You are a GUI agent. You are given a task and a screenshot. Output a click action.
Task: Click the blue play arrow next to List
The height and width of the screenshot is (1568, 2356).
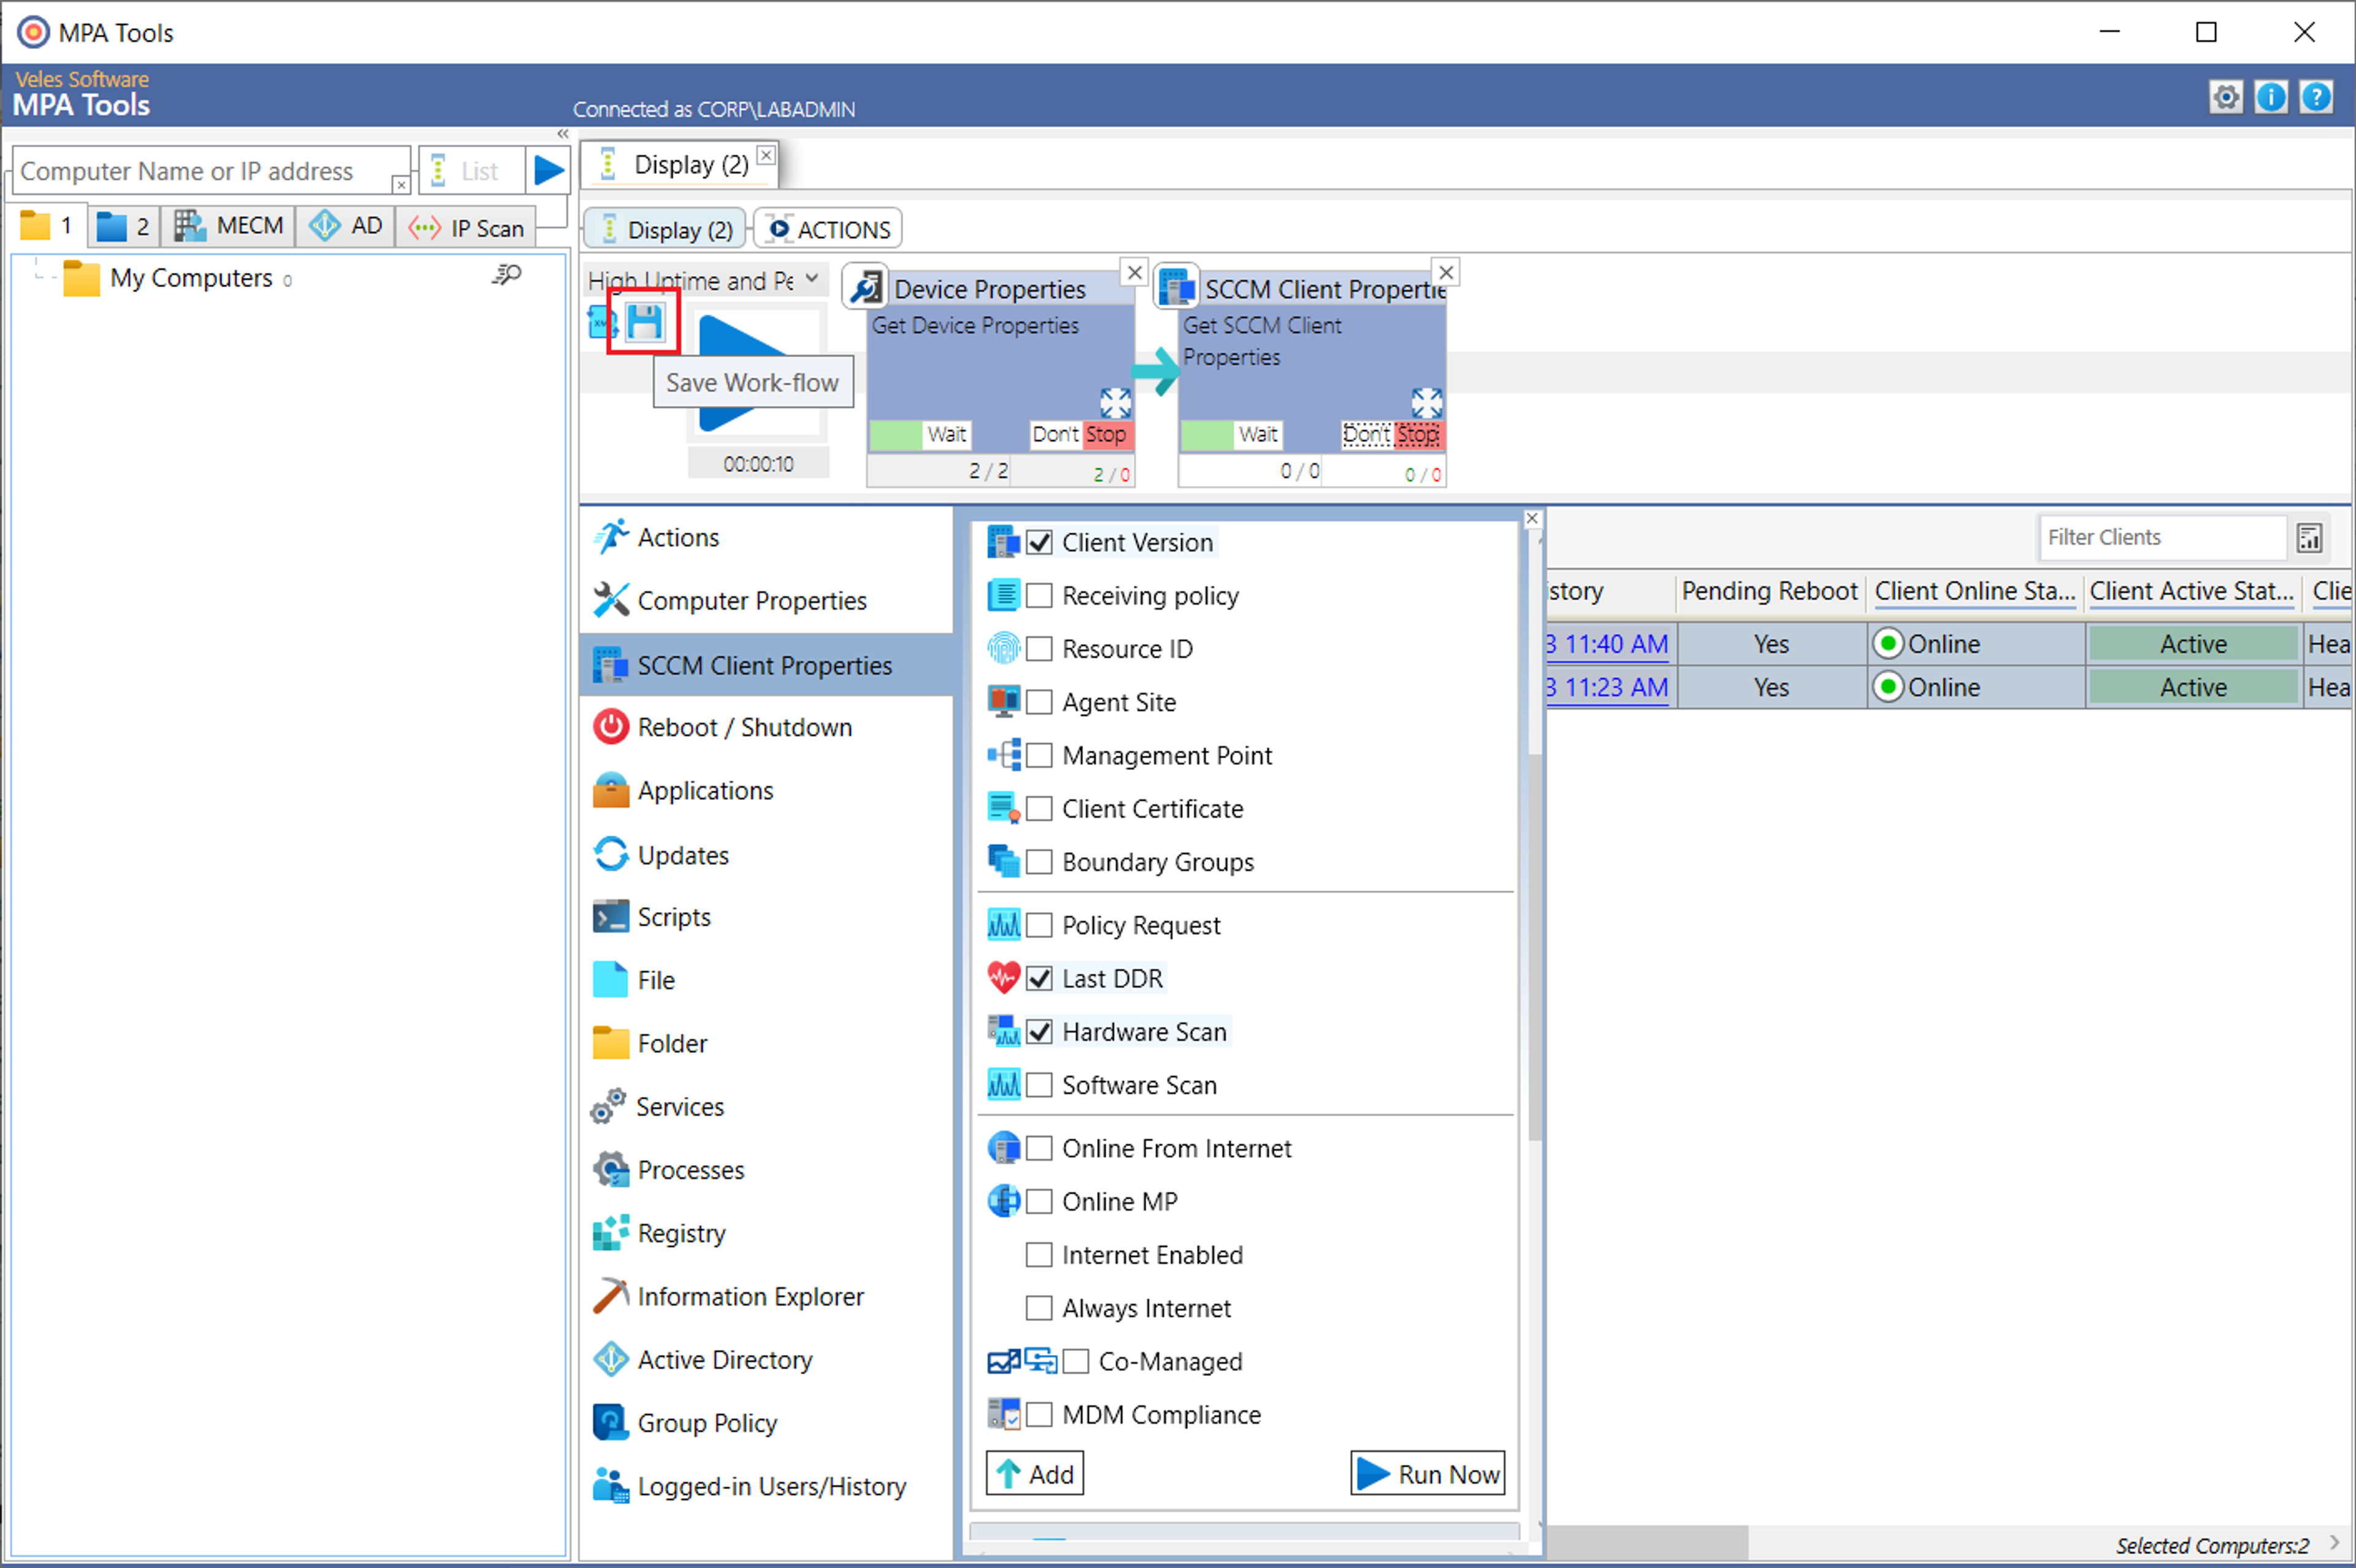tap(548, 171)
